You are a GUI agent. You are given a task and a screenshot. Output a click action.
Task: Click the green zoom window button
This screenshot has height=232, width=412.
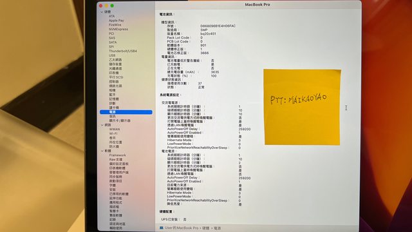coord(112,6)
